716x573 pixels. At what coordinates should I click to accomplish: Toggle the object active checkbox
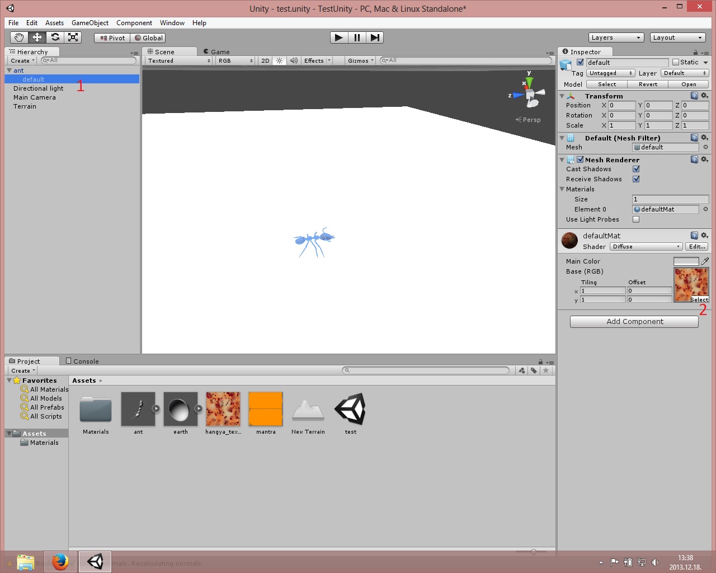pos(580,62)
